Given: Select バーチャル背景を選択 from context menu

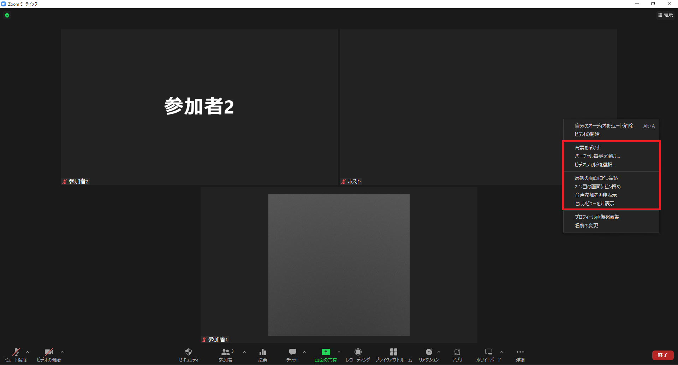Looking at the screenshot, I should 597,156.
